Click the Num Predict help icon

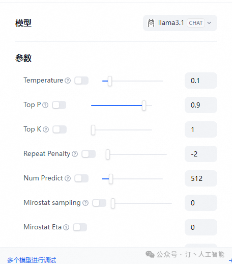click(68, 178)
